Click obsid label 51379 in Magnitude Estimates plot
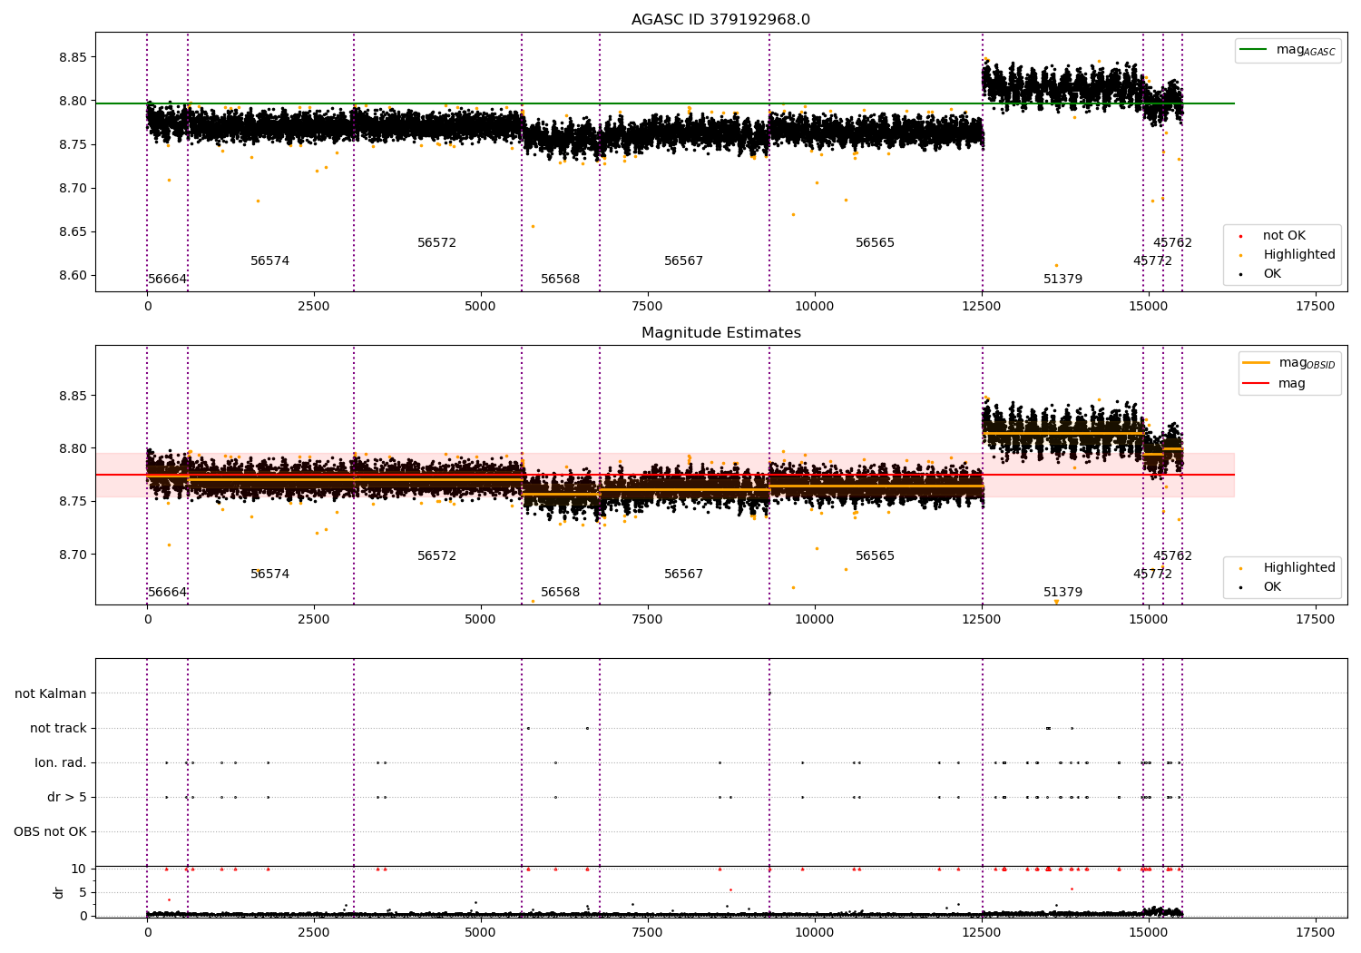The height and width of the screenshot is (953, 1361). [x=1062, y=593]
